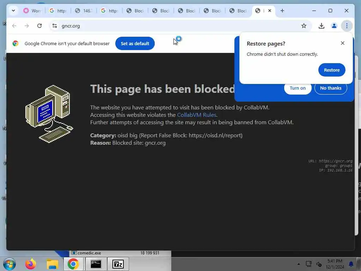Minimize the Chrome window
Viewport: 361px width, 271px height.
click(x=314, y=11)
